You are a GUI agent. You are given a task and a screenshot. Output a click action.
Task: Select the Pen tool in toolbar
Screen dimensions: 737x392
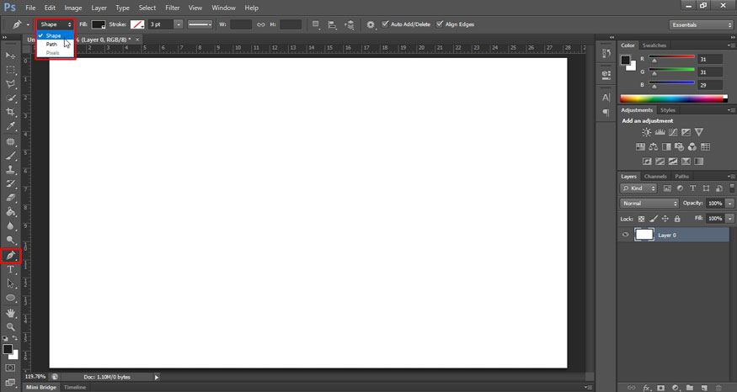(x=11, y=255)
